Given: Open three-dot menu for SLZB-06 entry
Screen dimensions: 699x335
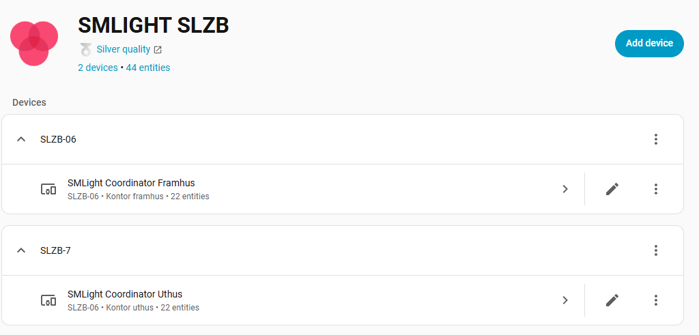Looking at the screenshot, I should (x=655, y=139).
